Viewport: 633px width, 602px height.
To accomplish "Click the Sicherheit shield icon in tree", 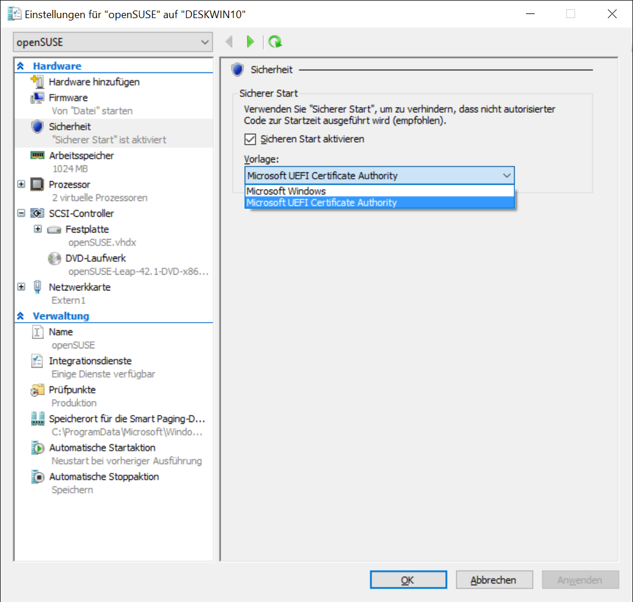I will point(37,127).
